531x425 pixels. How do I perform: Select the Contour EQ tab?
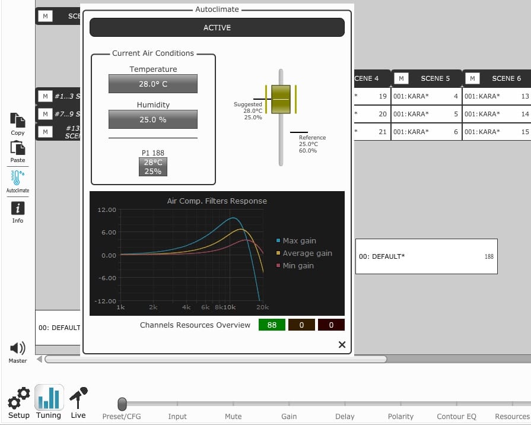coord(456,416)
